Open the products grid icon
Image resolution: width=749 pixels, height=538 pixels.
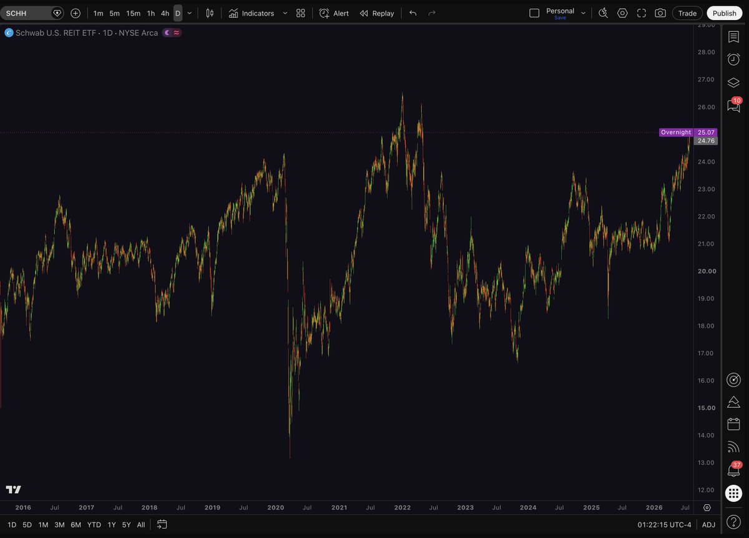coord(734,493)
